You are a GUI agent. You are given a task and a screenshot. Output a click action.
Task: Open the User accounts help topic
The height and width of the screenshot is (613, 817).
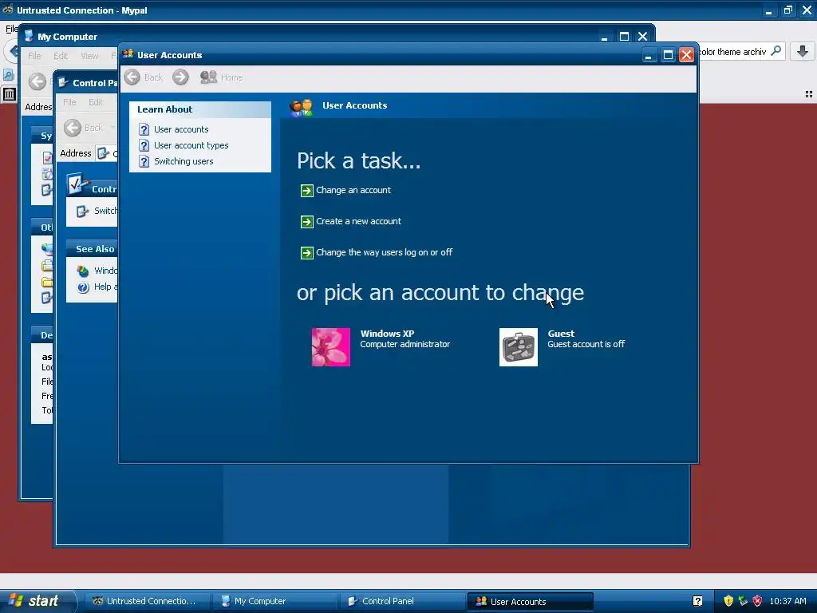(181, 129)
